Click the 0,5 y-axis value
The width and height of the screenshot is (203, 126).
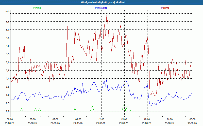click(x=8, y=103)
